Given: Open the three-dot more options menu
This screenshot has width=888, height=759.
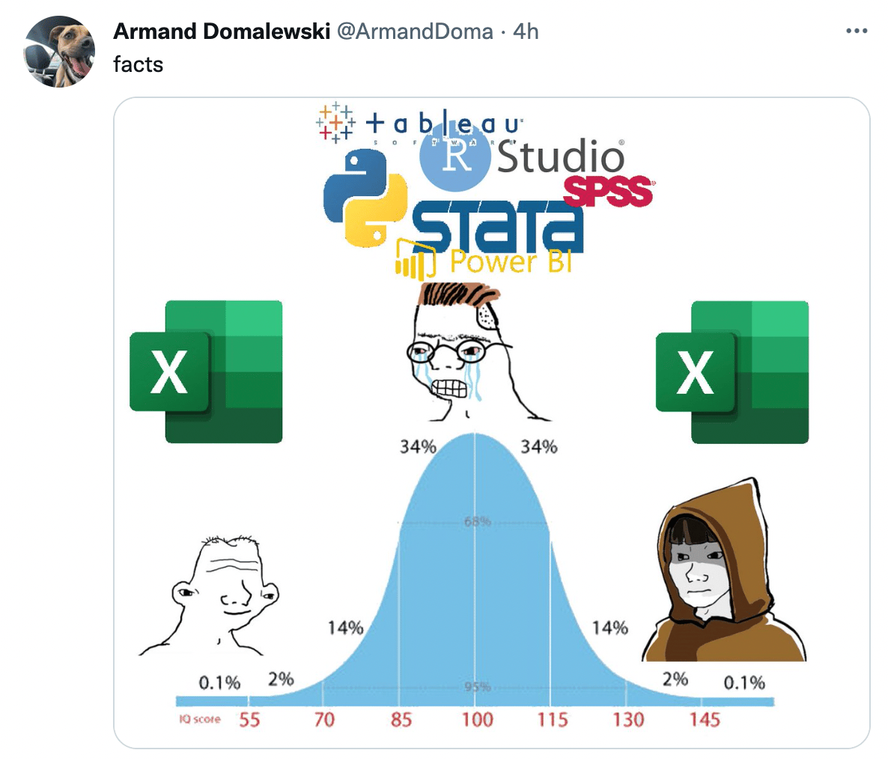Looking at the screenshot, I should tap(857, 31).
